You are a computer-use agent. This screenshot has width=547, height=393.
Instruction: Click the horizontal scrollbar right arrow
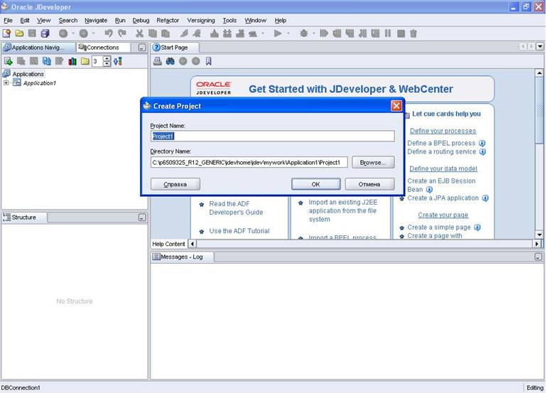coord(537,244)
